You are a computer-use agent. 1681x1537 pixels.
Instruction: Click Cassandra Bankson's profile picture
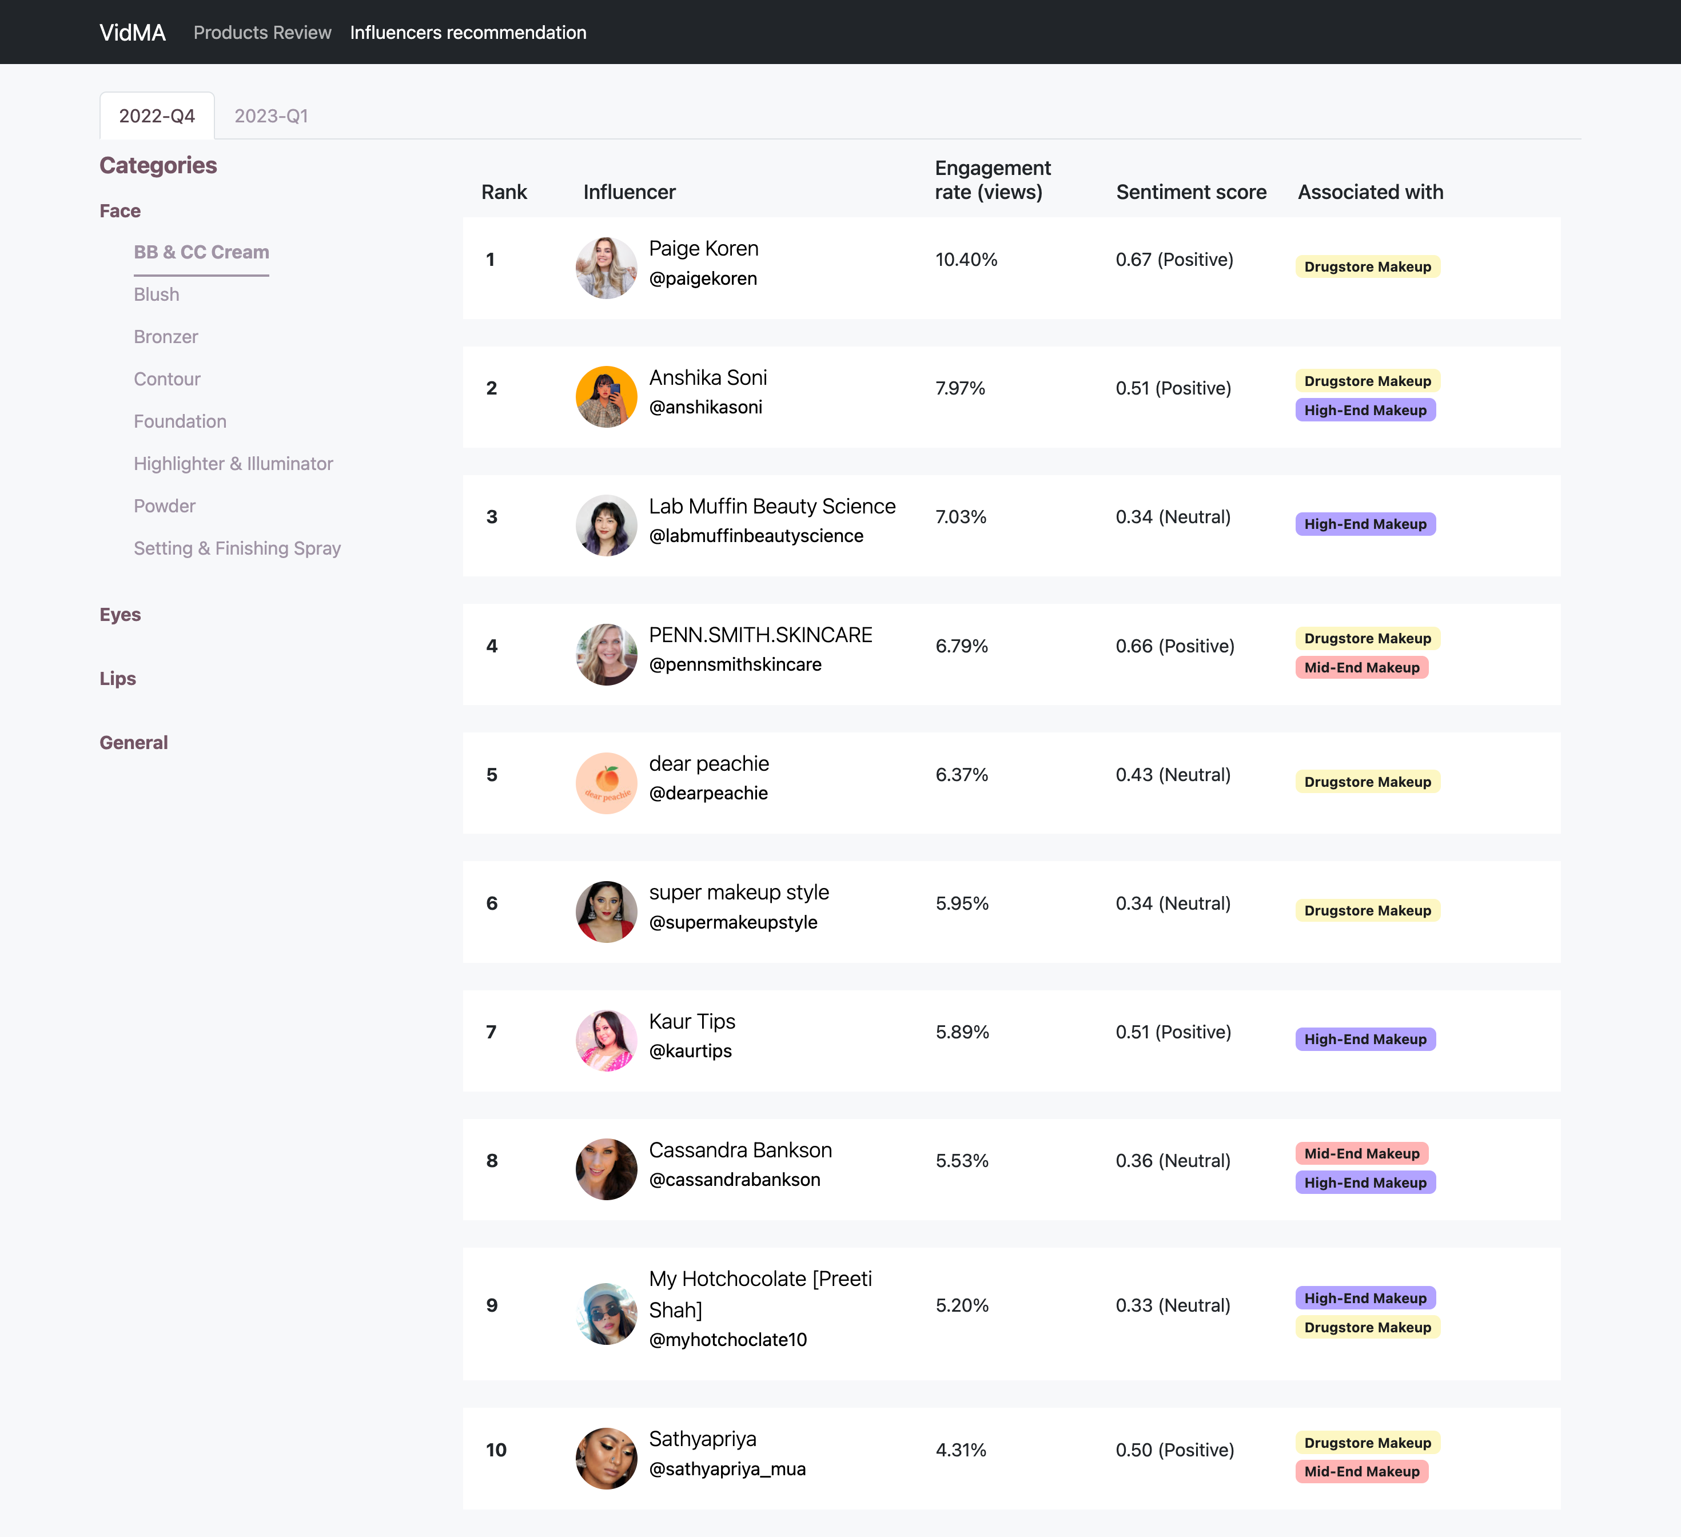click(606, 1169)
